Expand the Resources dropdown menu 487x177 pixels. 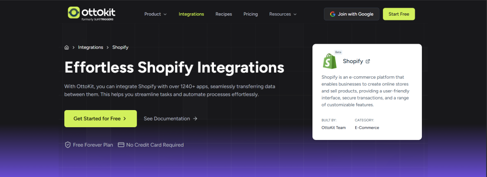click(x=283, y=14)
